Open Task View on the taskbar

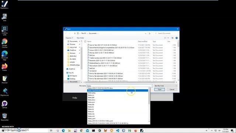point(51,130)
